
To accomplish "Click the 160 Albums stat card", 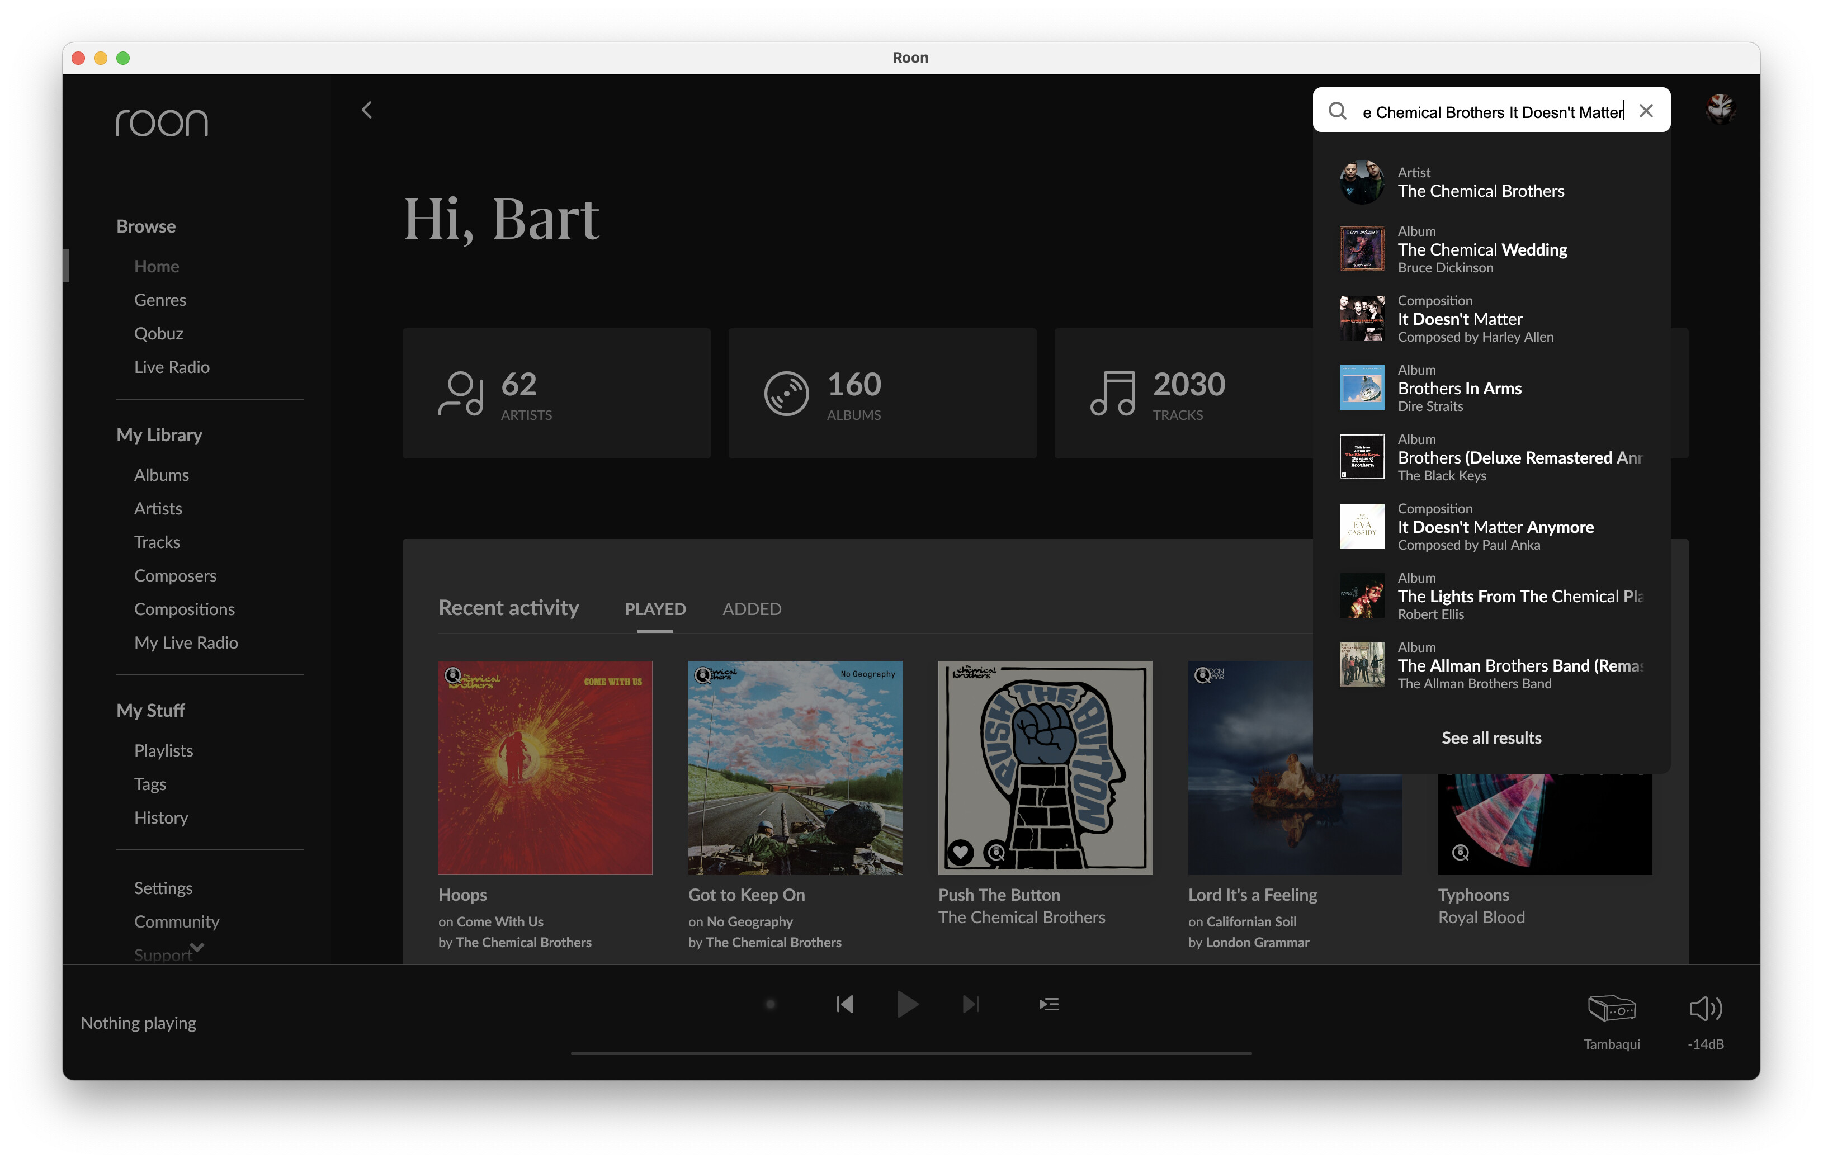I will (x=882, y=393).
